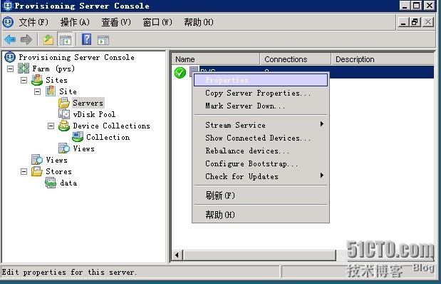
Task: Collapse the Farm (pvs) tree node
Action: pyautogui.click(x=11, y=69)
